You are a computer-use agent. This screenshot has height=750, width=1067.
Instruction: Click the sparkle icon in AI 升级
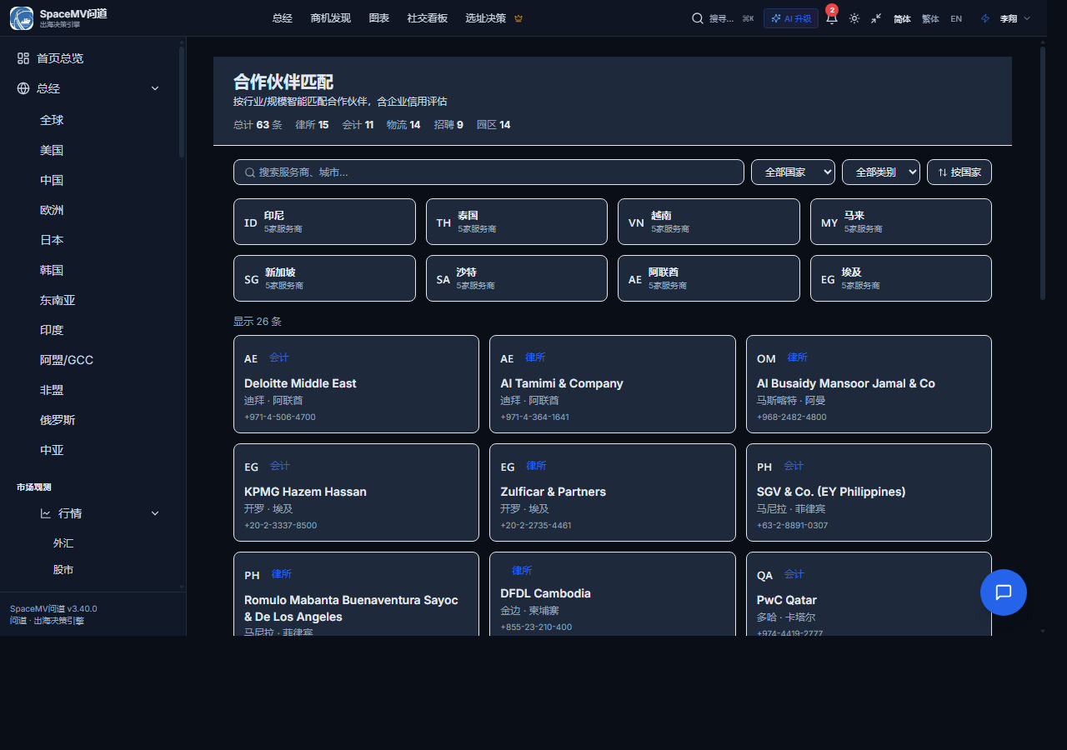click(776, 18)
